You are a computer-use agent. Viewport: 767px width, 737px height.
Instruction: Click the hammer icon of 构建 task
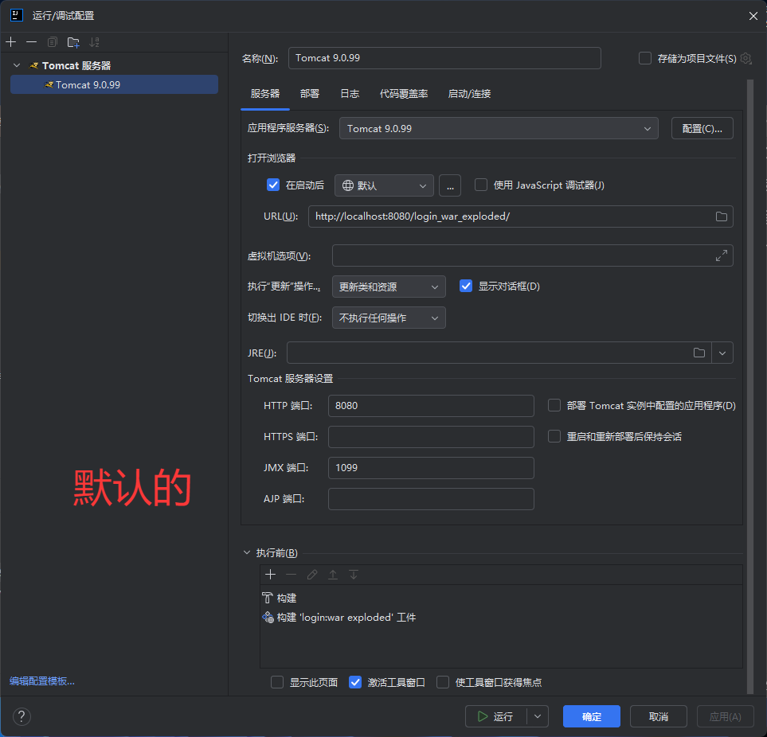click(x=268, y=599)
